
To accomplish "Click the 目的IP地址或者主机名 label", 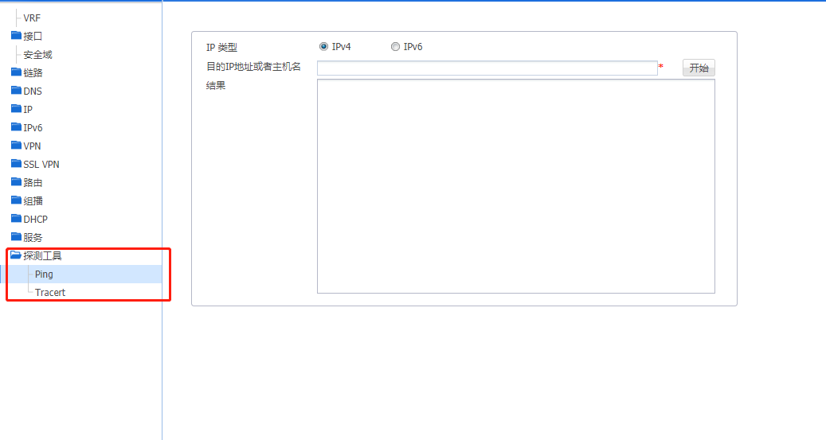I will pyautogui.click(x=253, y=67).
